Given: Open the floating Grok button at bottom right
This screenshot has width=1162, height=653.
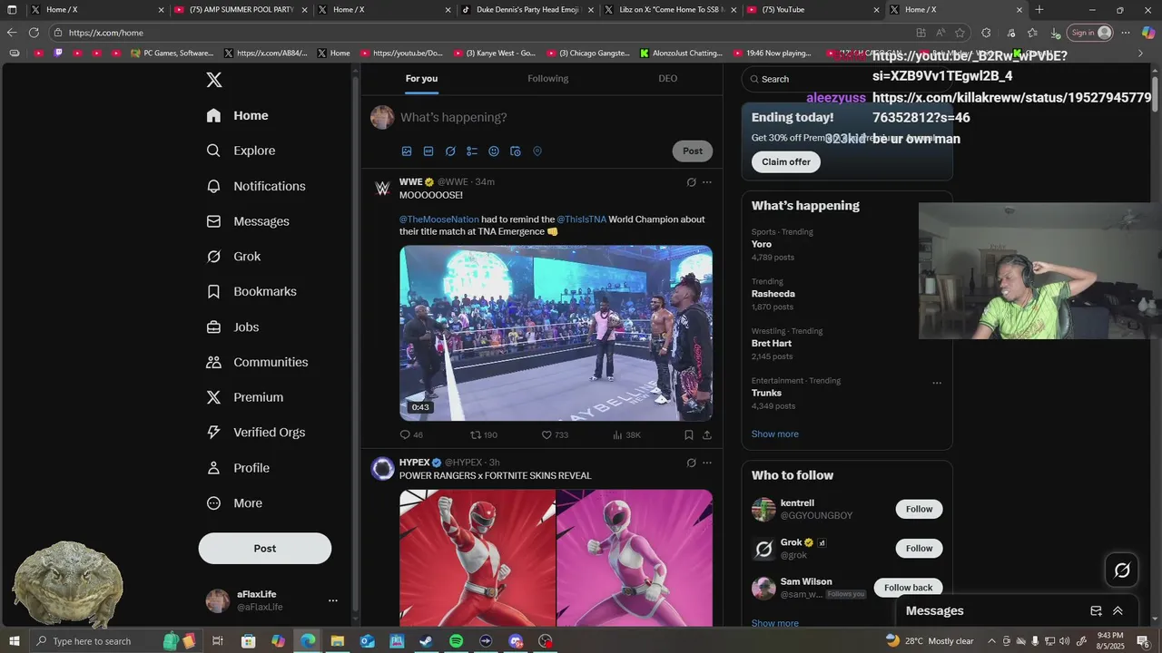Looking at the screenshot, I should 1122,570.
